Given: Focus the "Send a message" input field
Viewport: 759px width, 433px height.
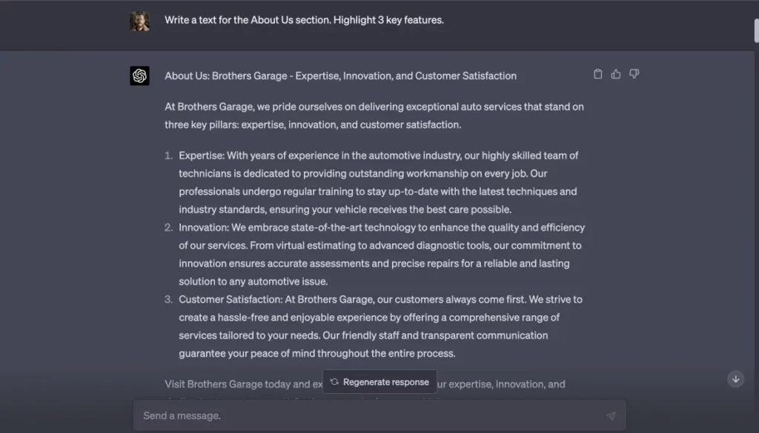Looking at the screenshot, I should coord(371,415).
